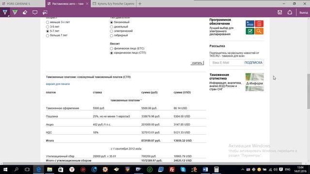Screen dimensions: 310x174
Task: Click the 'Ваш E-Mail' input field
Action: coord(227,62)
